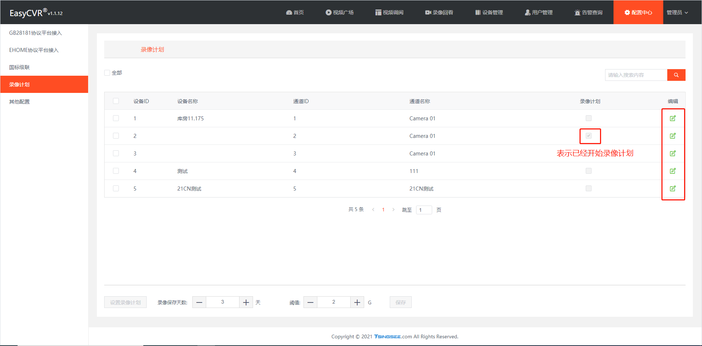Click the 录像计划 panel tab title
Screen dimensions: 702x346
pos(152,49)
